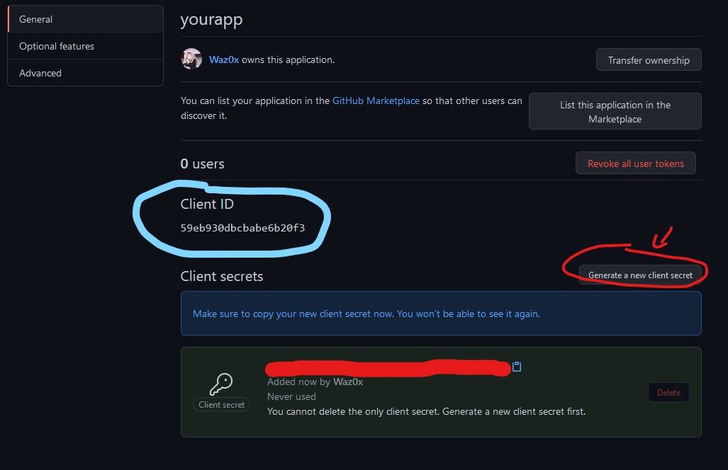Image resolution: width=728 pixels, height=470 pixels.
Task: Copy the client secret with clipboard icon
Action: [516, 367]
